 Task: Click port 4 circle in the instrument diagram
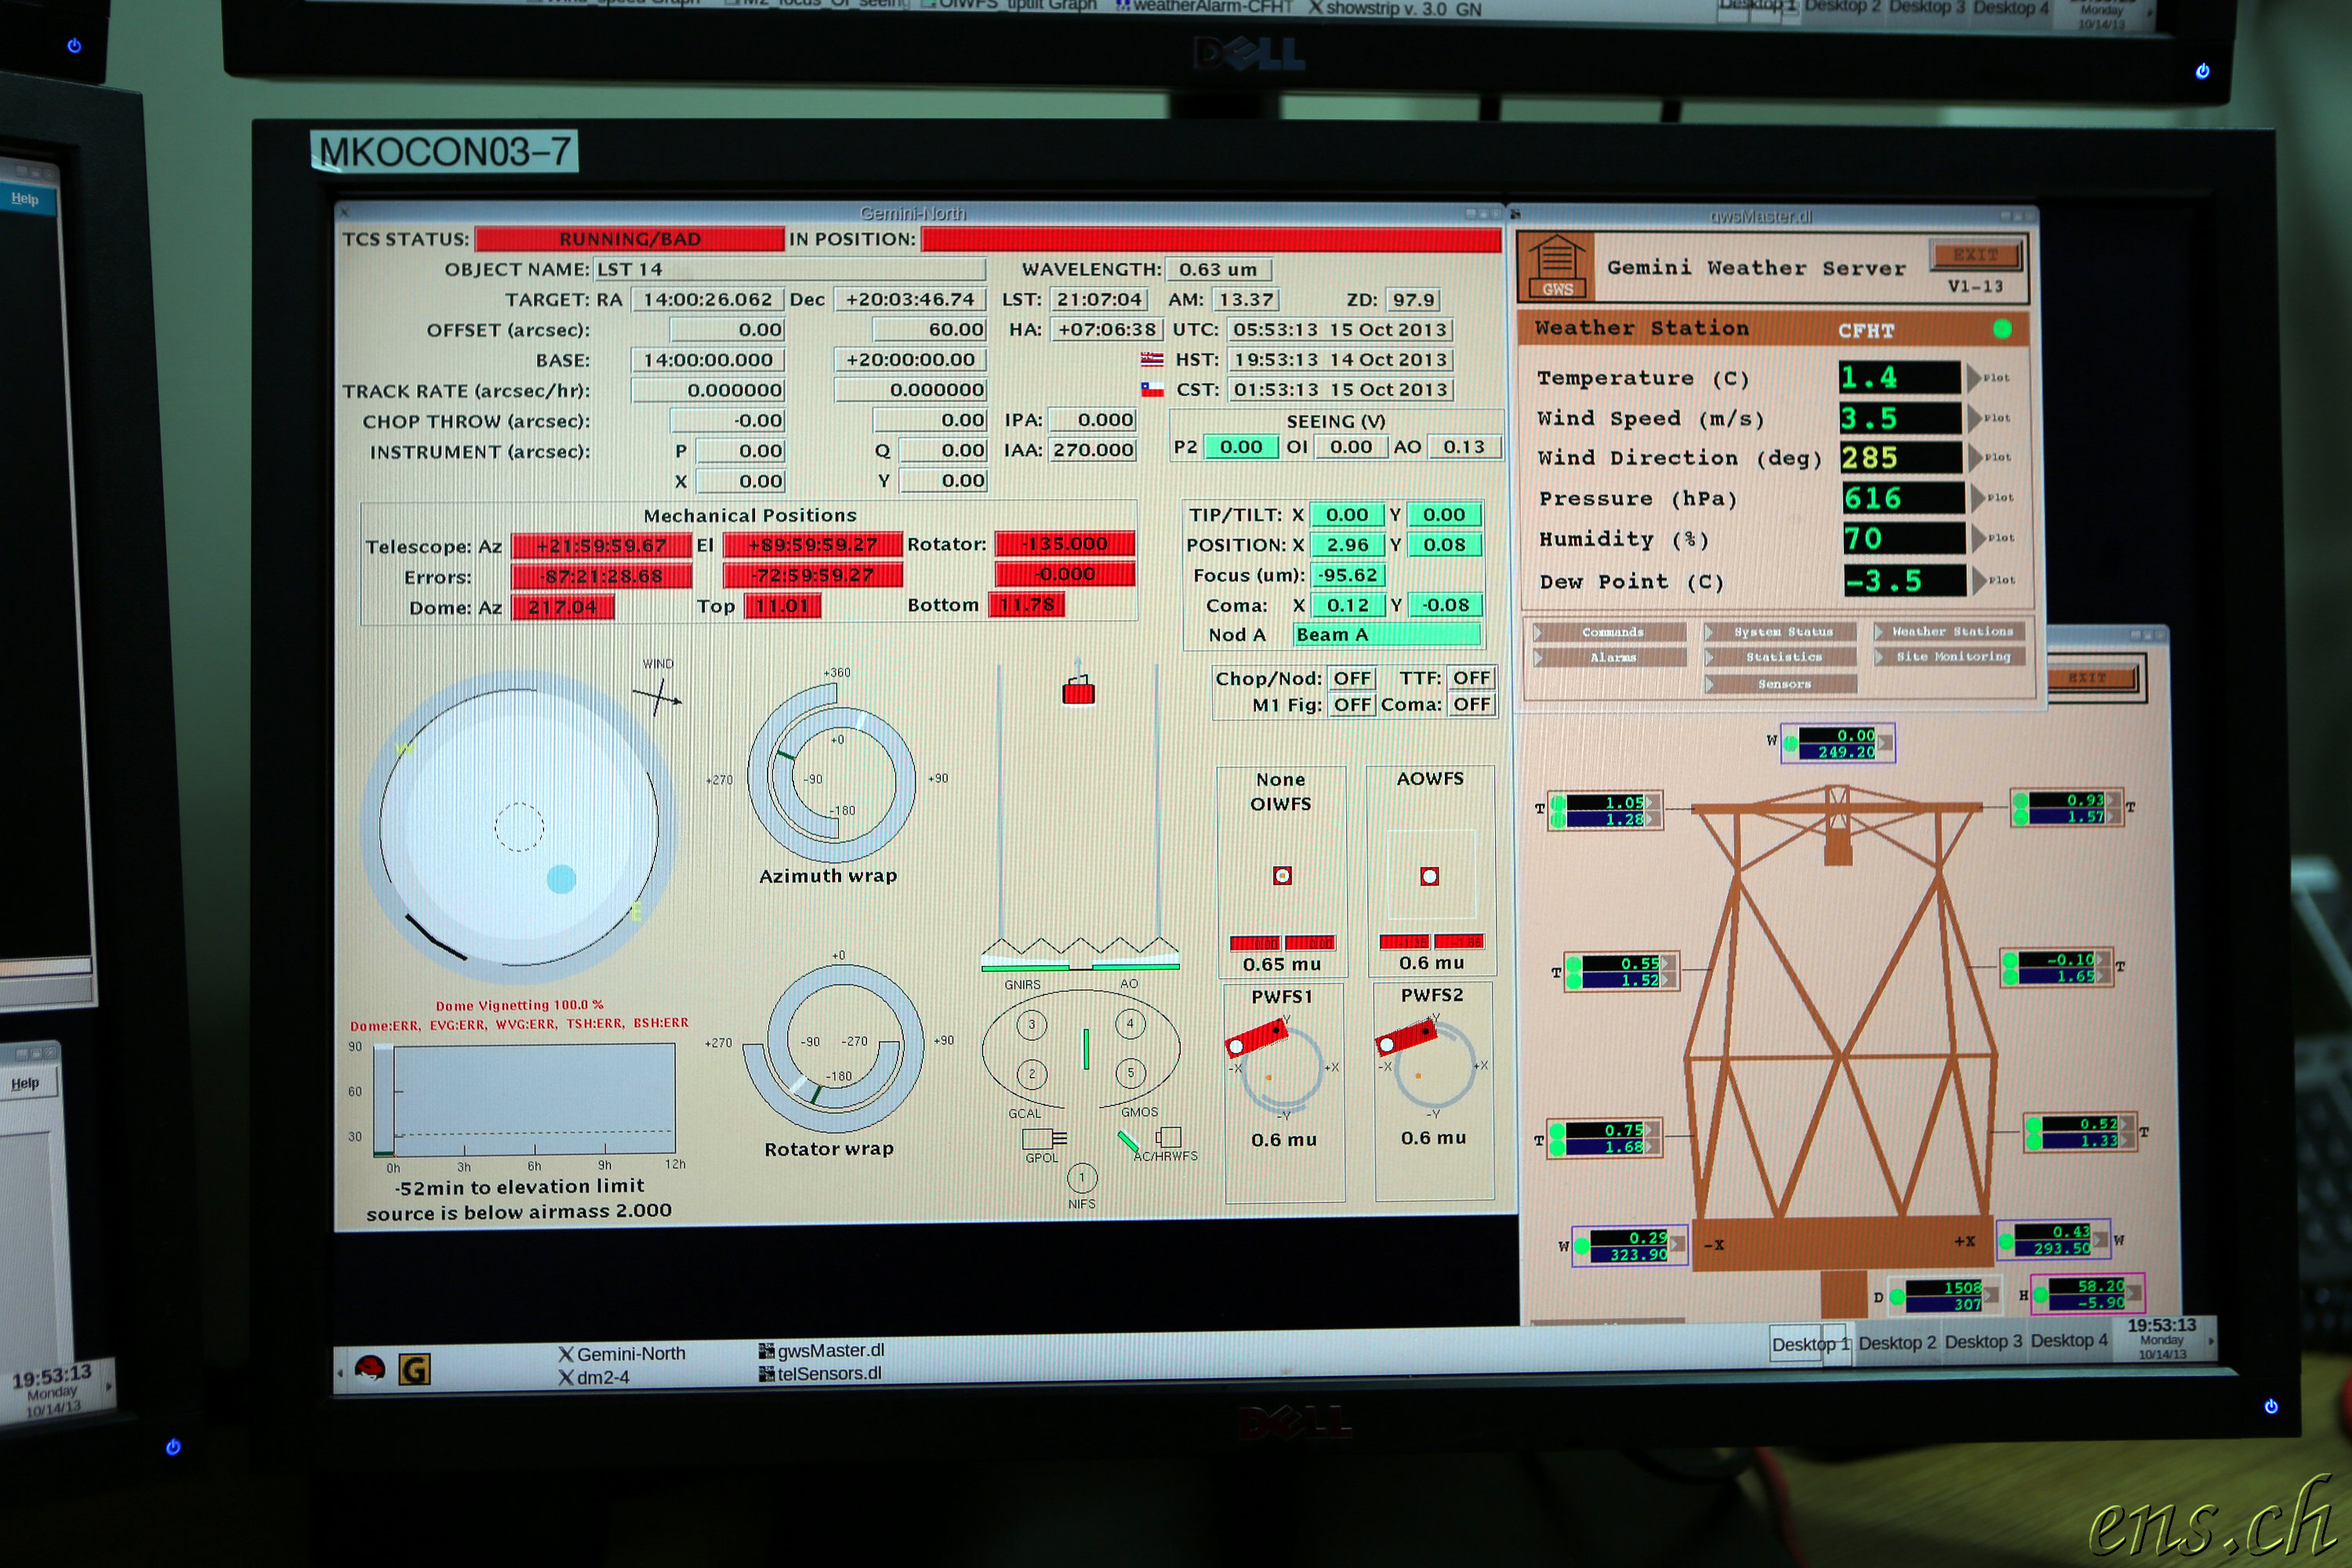click(1130, 1023)
